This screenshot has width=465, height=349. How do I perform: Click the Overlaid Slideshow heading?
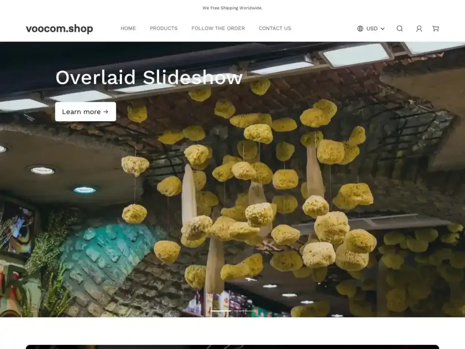[149, 78]
